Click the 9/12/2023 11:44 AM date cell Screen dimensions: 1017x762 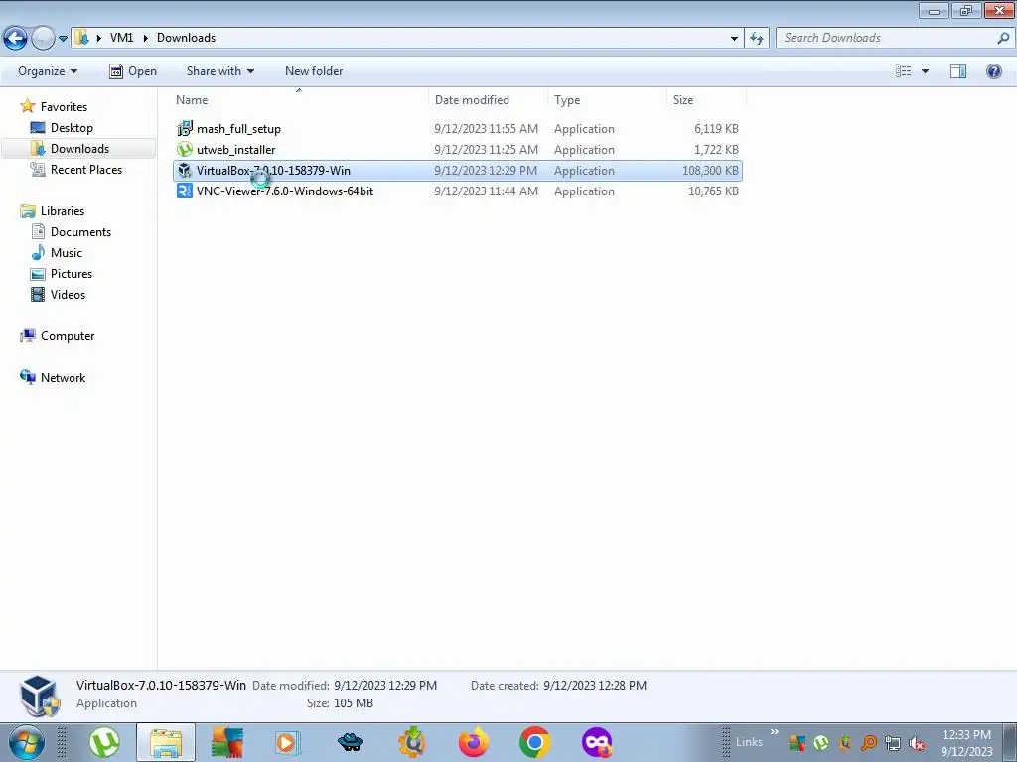click(486, 191)
